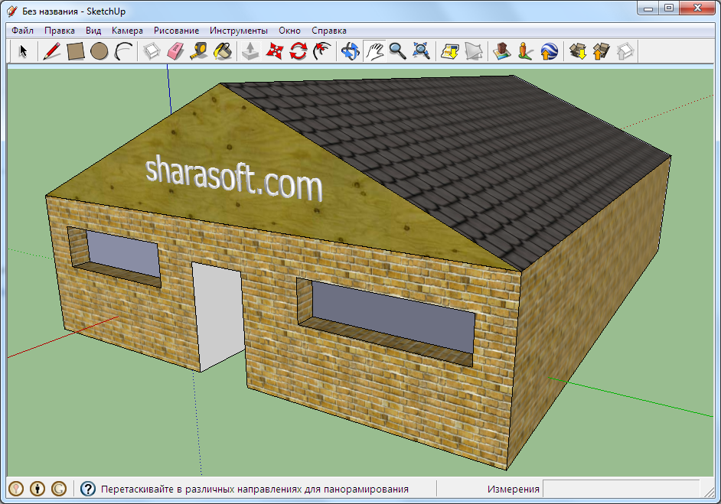Choose the Line pencil tool
Image resolution: width=721 pixels, height=504 pixels.
(51, 51)
